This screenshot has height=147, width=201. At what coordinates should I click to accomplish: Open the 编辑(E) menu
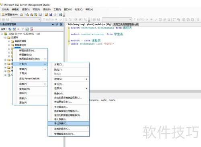pos(15,10)
